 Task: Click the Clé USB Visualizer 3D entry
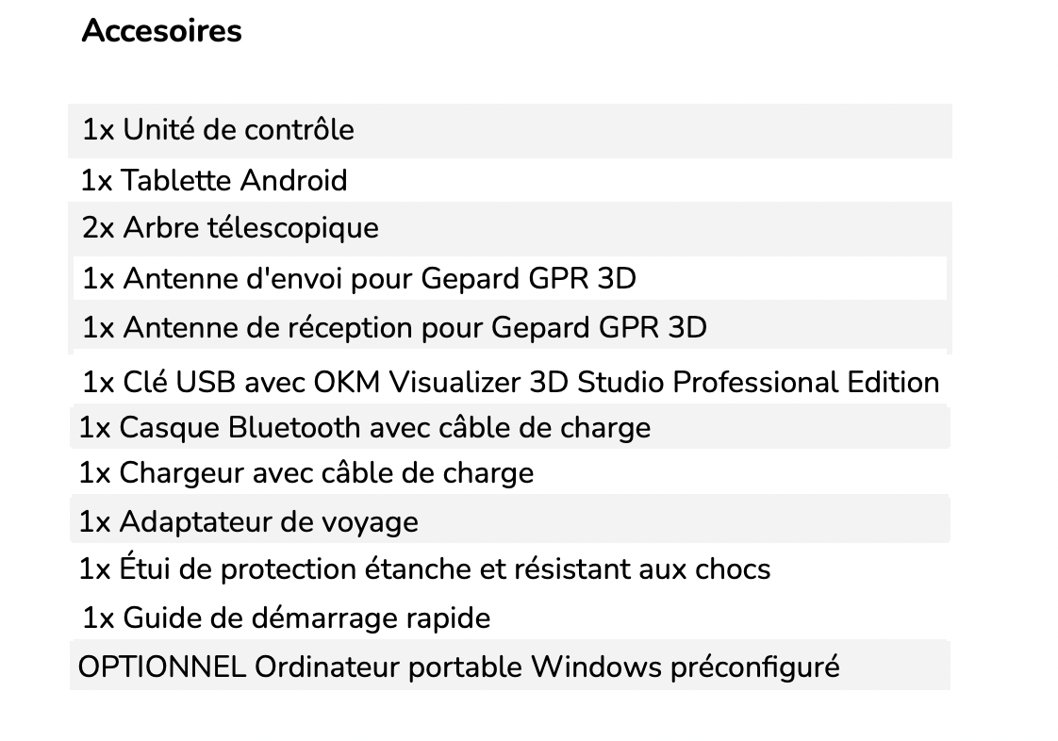click(x=510, y=382)
